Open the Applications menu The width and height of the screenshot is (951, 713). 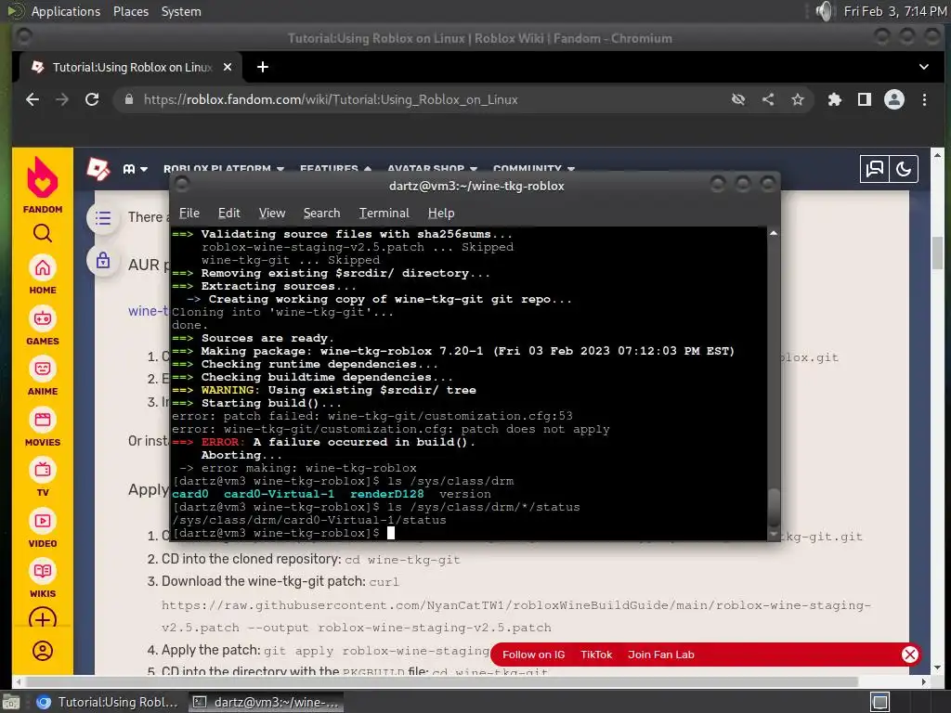pyautogui.click(x=66, y=11)
